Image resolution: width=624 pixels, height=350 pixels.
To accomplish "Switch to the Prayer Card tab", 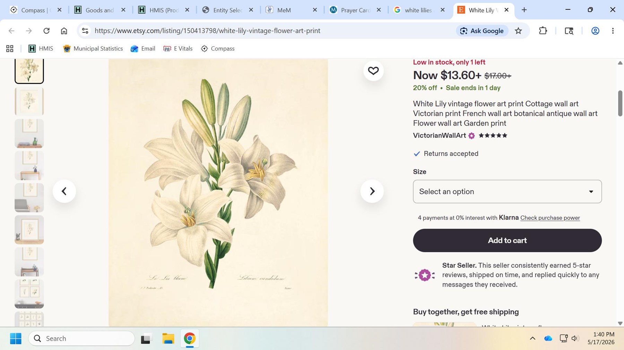I will pyautogui.click(x=356, y=10).
